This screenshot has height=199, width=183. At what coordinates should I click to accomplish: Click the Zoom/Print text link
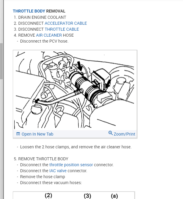[x=124, y=134]
